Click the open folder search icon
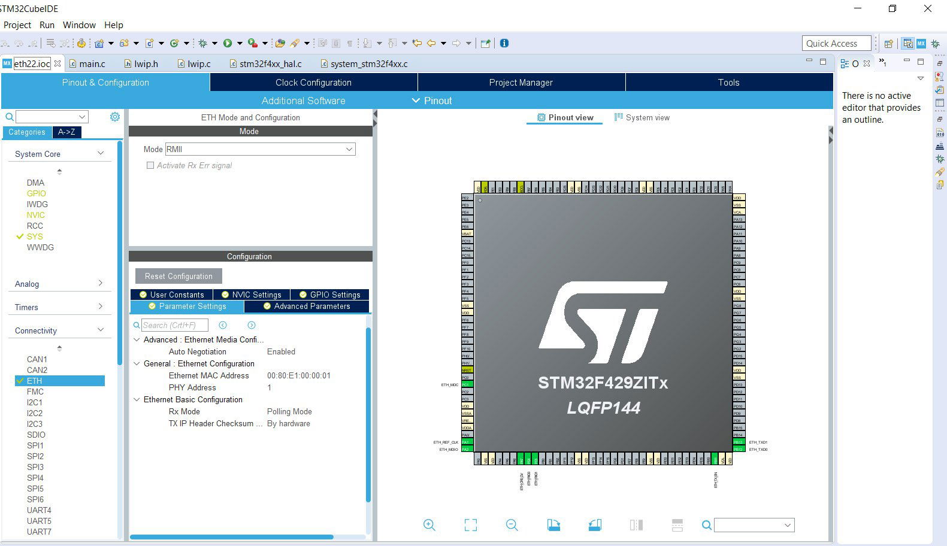947x546 pixels. [280, 43]
